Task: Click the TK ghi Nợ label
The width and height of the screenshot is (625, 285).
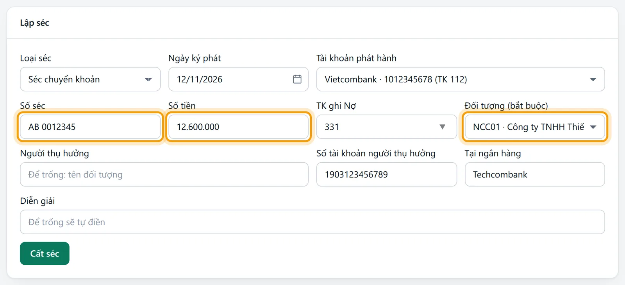Action: (336, 106)
